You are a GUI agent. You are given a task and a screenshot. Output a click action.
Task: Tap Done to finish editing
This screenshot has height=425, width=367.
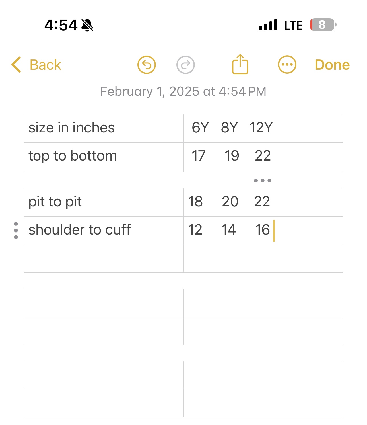coord(332,65)
